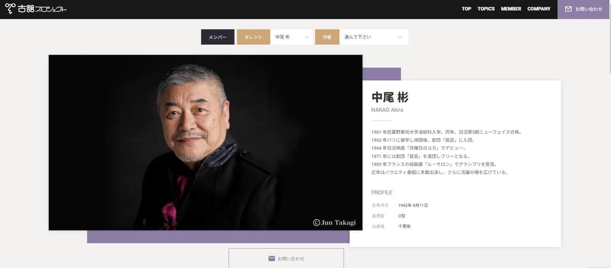The image size is (611, 268).
Task: Click the 中尾 彬 name heading
Action: point(390,97)
